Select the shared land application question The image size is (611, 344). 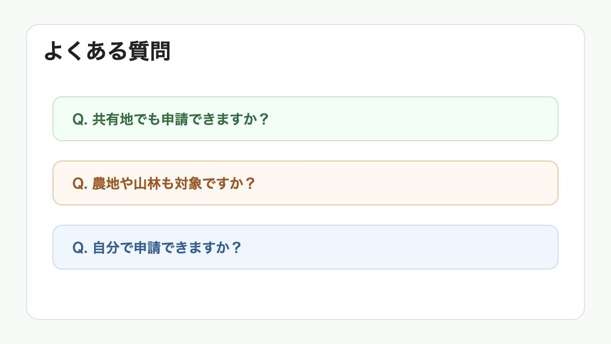coord(305,119)
